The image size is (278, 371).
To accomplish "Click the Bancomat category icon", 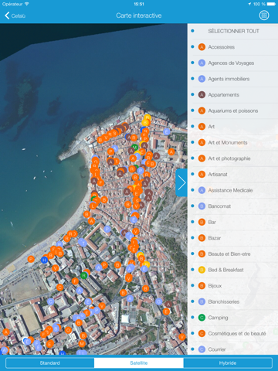I will click(x=202, y=206).
